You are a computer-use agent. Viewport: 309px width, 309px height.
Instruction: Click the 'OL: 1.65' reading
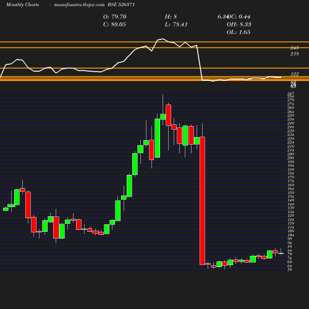(239, 32)
